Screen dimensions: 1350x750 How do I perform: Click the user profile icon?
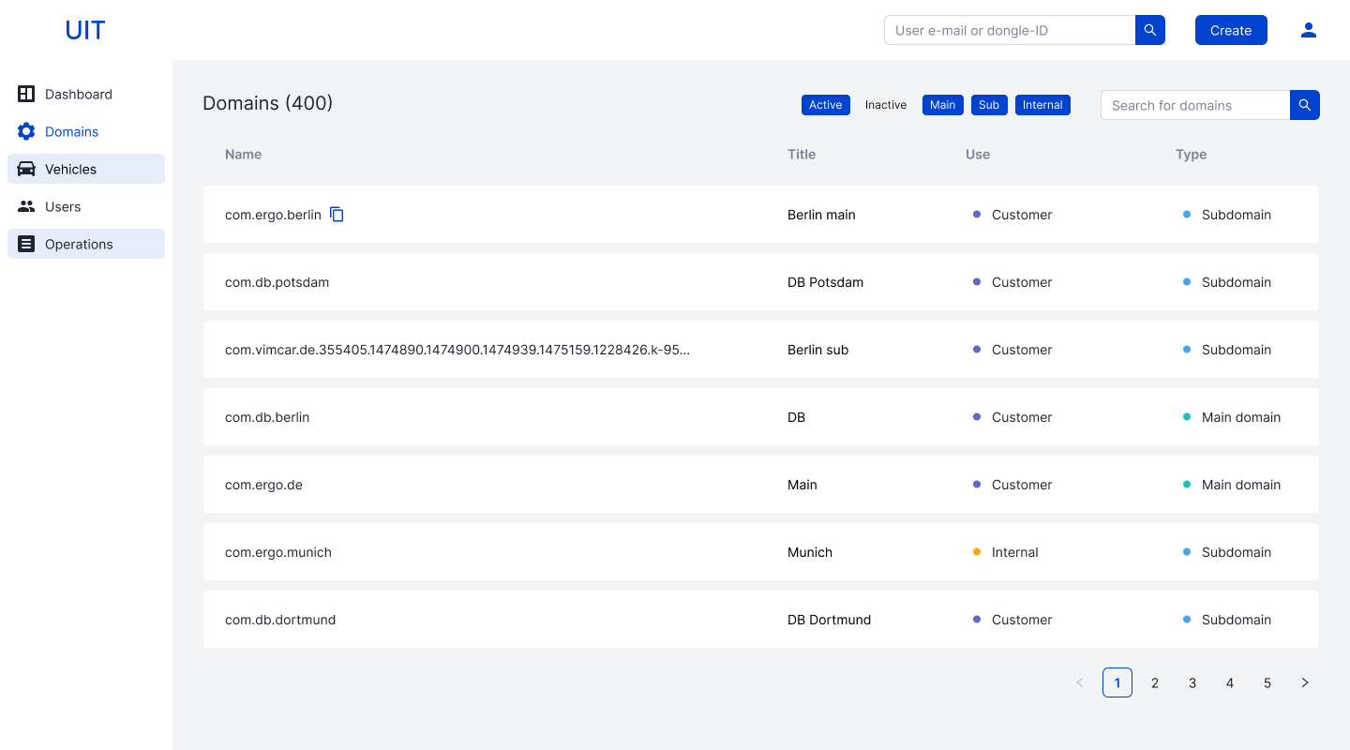pos(1309,30)
